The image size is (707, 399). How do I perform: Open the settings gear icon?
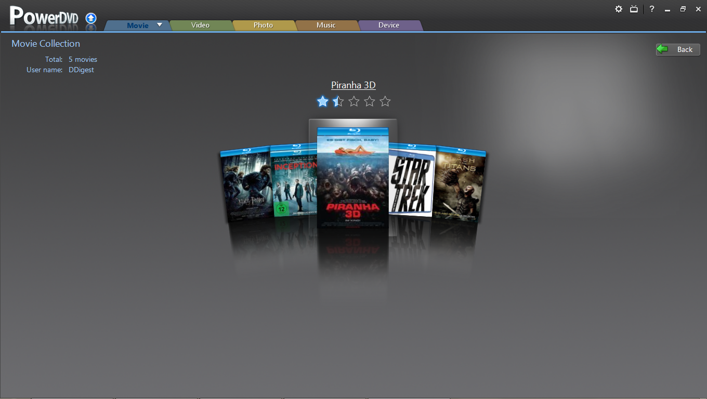pyautogui.click(x=619, y=9)
